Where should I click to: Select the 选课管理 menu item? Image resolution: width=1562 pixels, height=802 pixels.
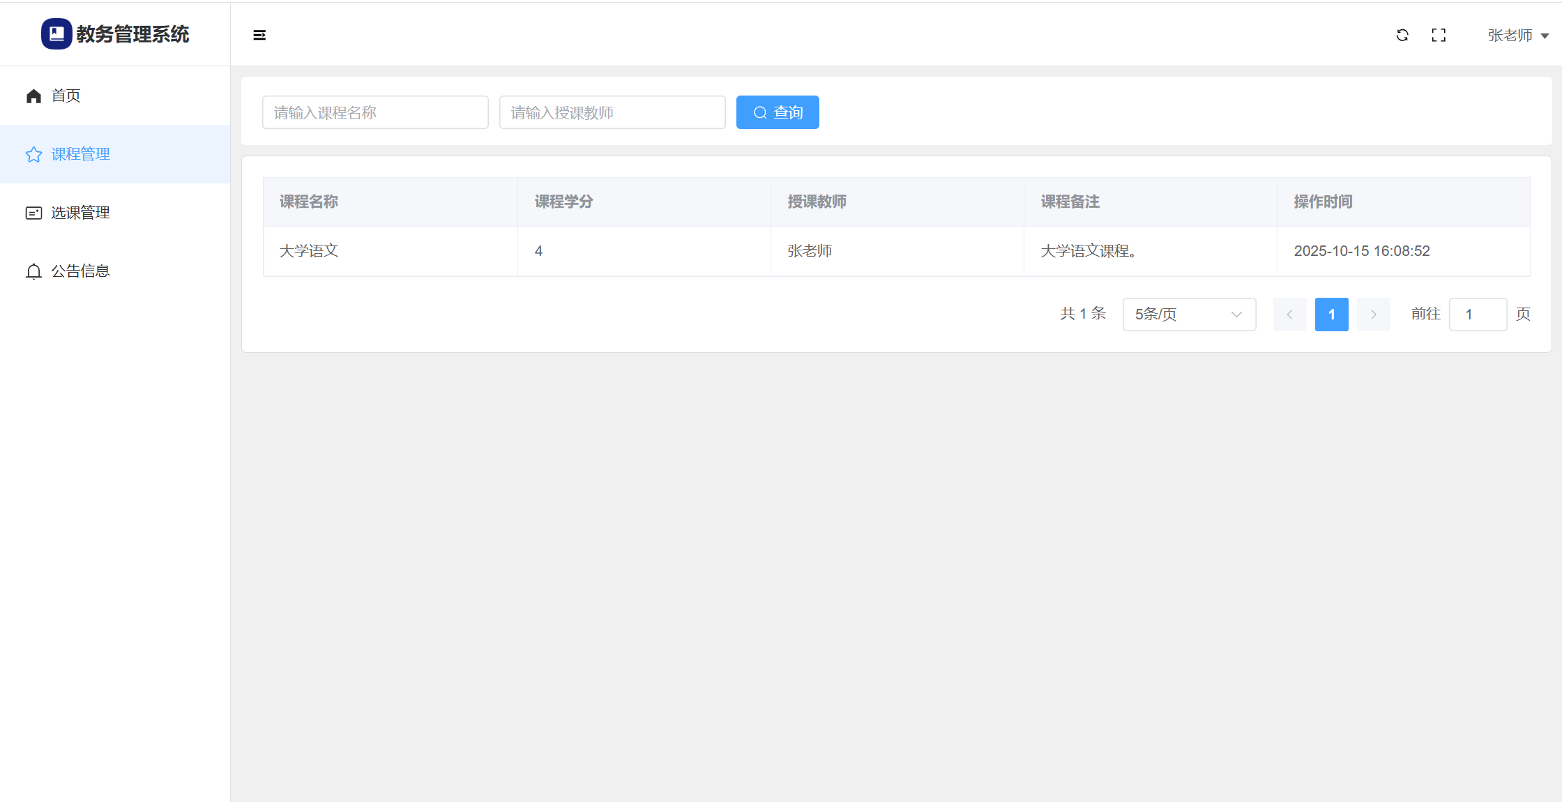(x=80, y=213)
